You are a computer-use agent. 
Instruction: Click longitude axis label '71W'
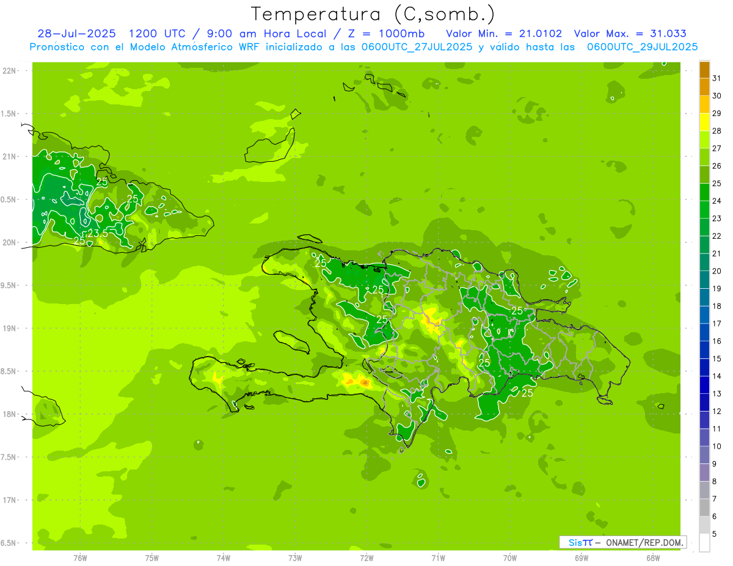click(x=438, y=557)
